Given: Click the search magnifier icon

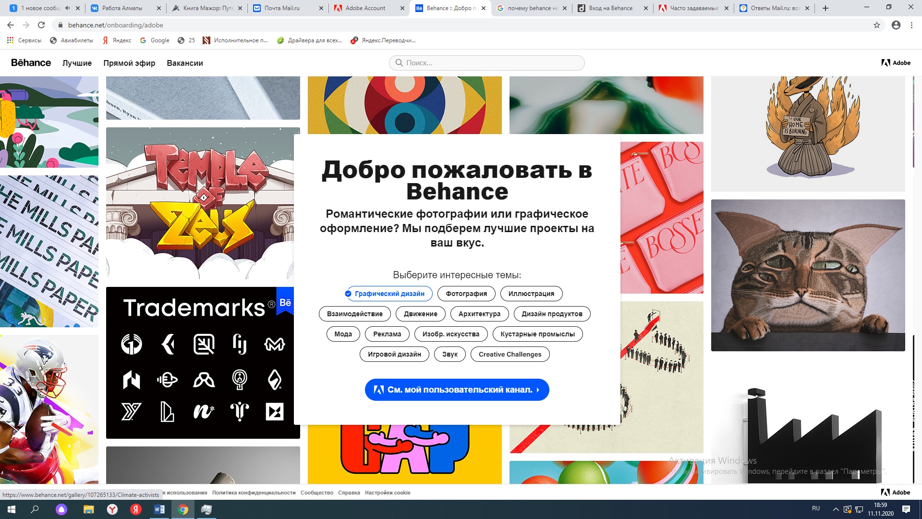Looking at the screenshot, I should [399, 63].
